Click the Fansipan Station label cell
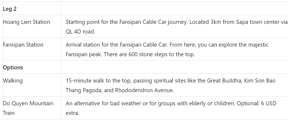The width and height of the screenshot is (290, 120). 32,49
